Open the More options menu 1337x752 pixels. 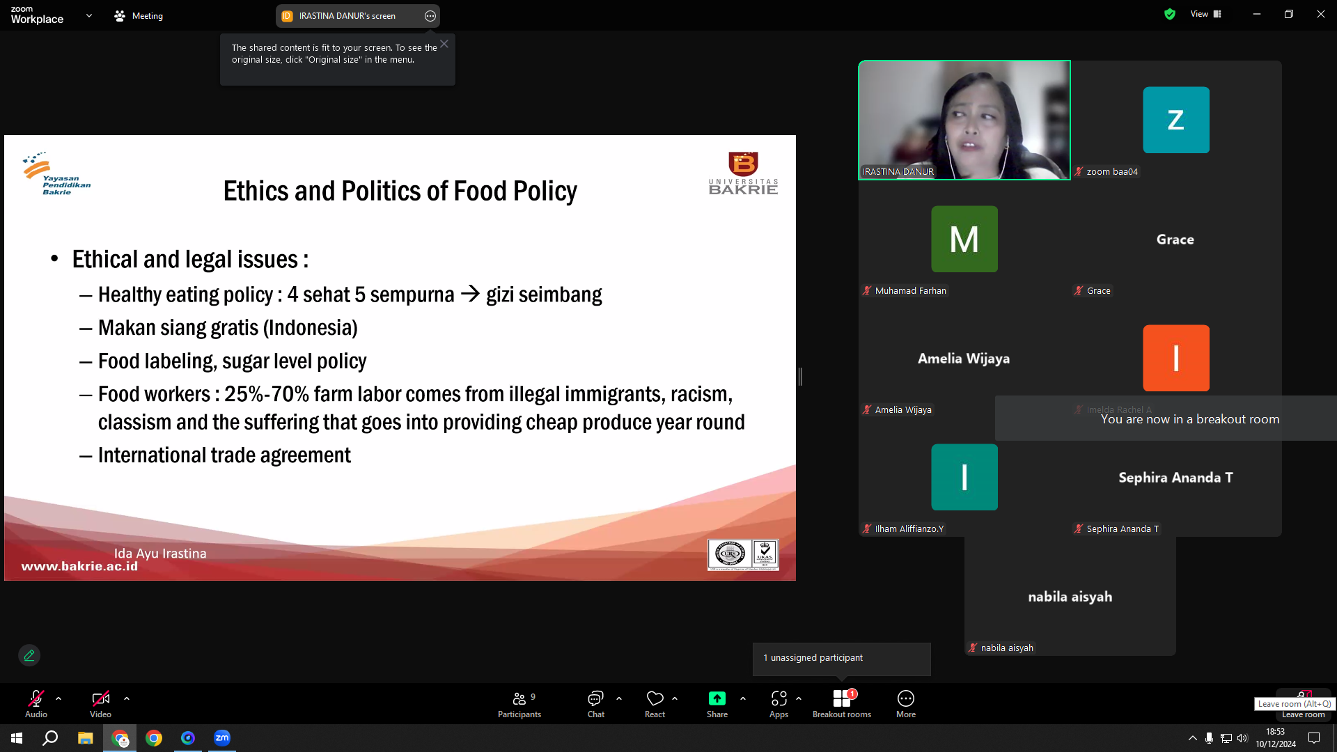(906, 703)
